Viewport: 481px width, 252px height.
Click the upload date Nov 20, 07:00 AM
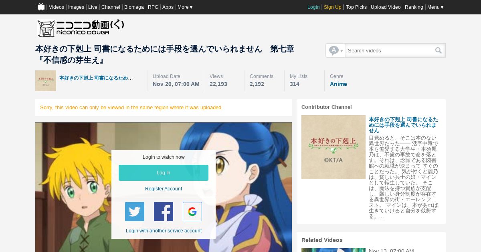pyautogui.click(x=176, y=84)
